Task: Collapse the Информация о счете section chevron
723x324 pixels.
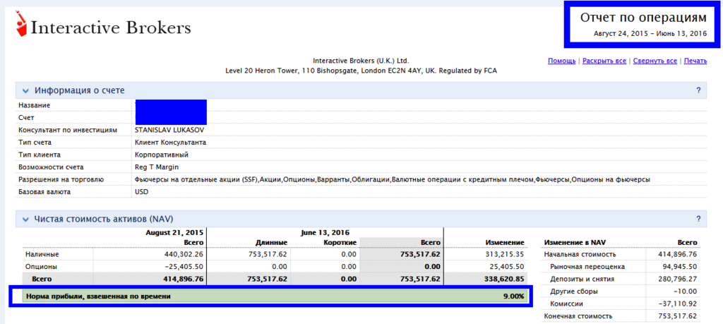Action: (x=25, y=91)
